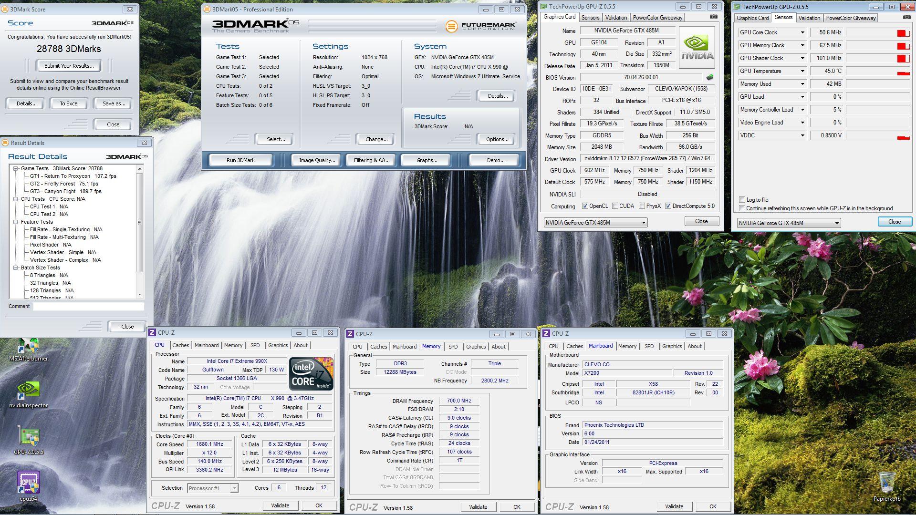Click the GPU Core Clock sensor graph
The image size is (916, 515).
(878, 32)
